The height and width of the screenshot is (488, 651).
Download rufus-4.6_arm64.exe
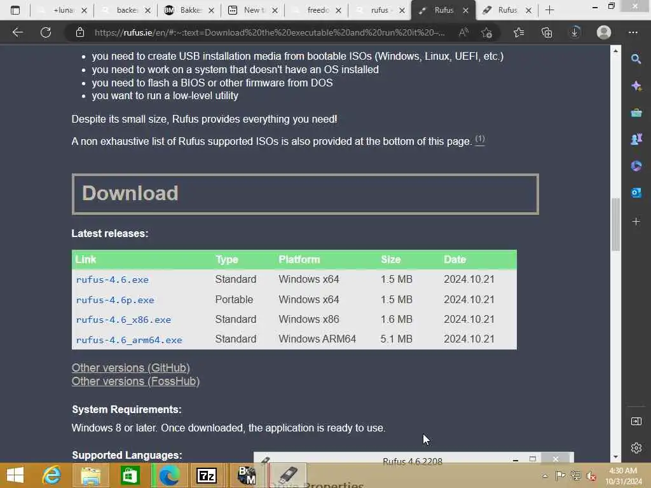click(128, 339)
